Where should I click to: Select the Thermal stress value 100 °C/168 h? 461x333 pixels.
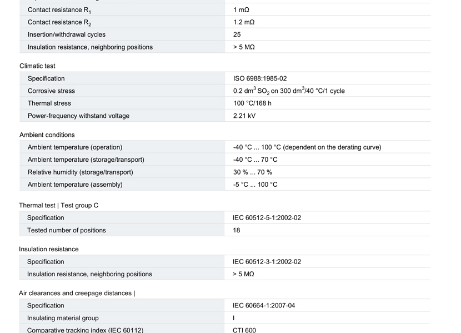click(x=252, y=103)
